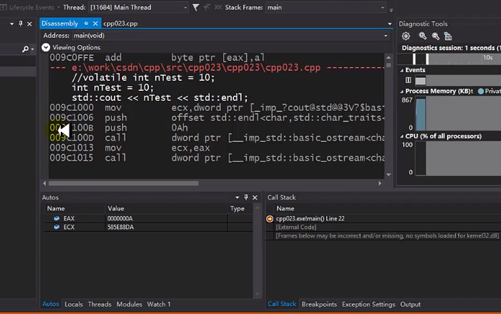This screenshot has width=501, height=314.
Task: Select the mov ecx,eax line at 009C1013
Action: pos(216,148)
